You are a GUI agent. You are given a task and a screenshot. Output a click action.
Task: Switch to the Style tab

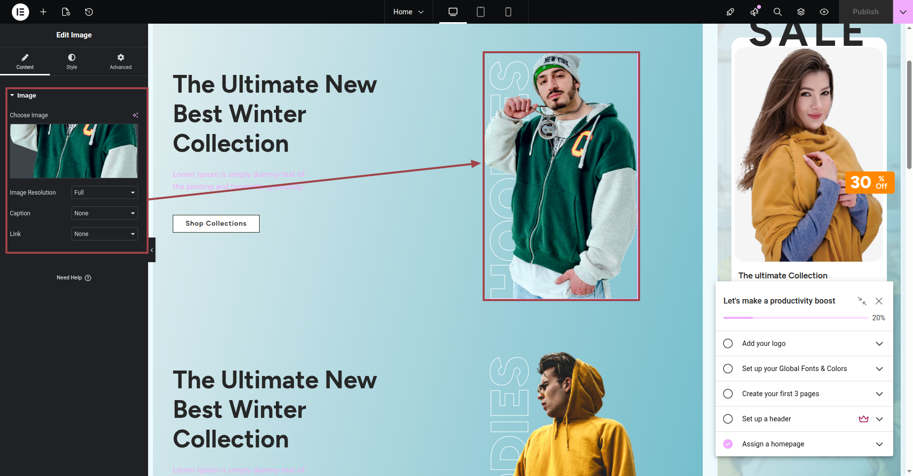(72, 62)
